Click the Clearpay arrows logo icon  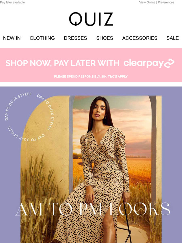pos(169,63)
